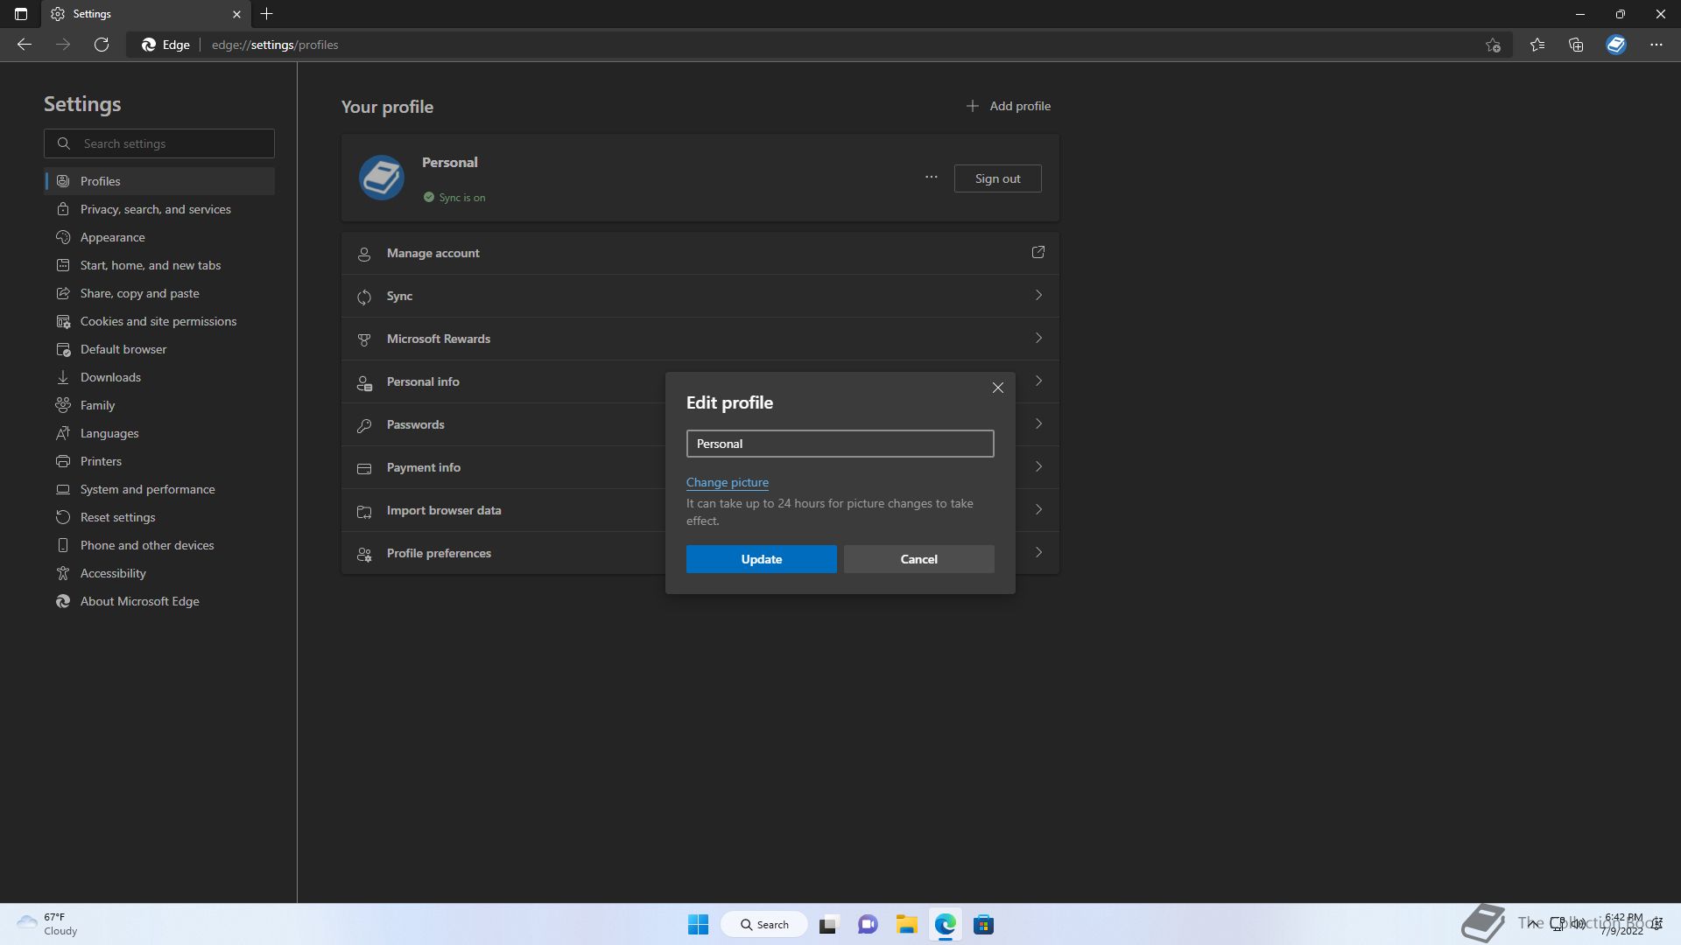Go to Downloads settings section
This screenshot has height=945, width=1681.
point(110,377)
